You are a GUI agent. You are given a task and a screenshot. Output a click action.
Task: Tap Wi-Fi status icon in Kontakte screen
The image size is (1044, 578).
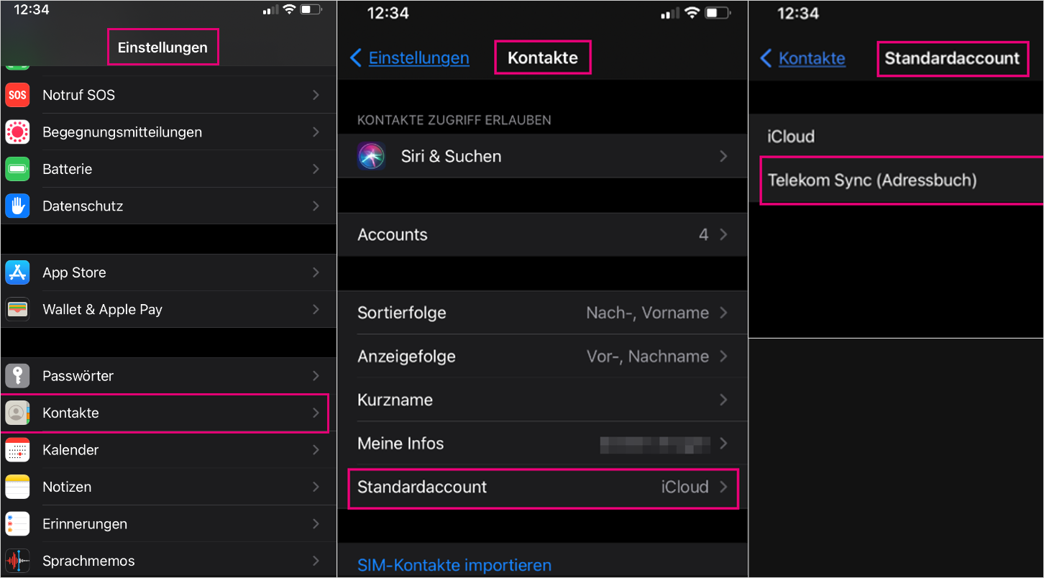click(x=692, y=13)
